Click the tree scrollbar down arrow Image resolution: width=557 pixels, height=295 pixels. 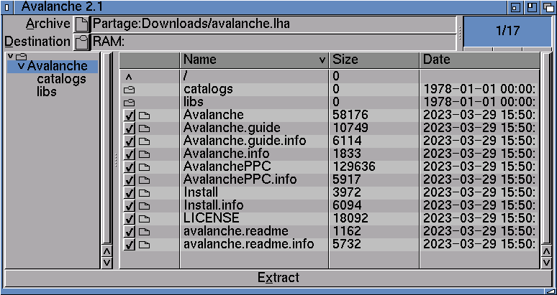pos(107,263)
